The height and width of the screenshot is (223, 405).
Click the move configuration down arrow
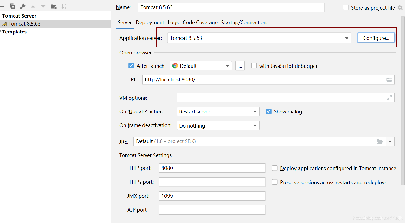[x=43, y=6]
